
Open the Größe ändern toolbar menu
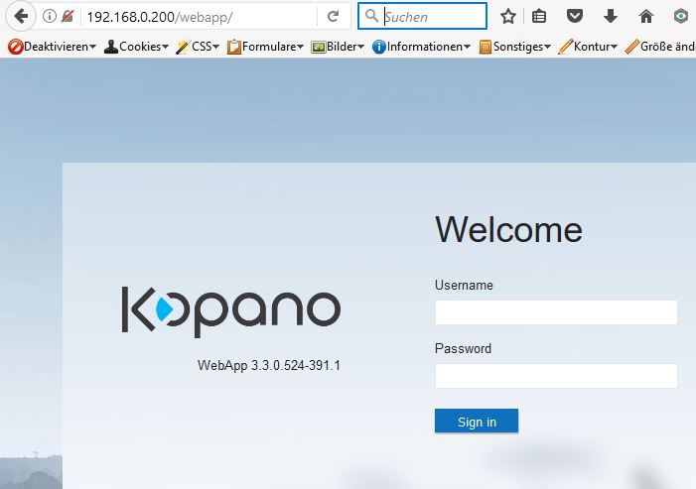pyautogui.click(x=660, y=47)
